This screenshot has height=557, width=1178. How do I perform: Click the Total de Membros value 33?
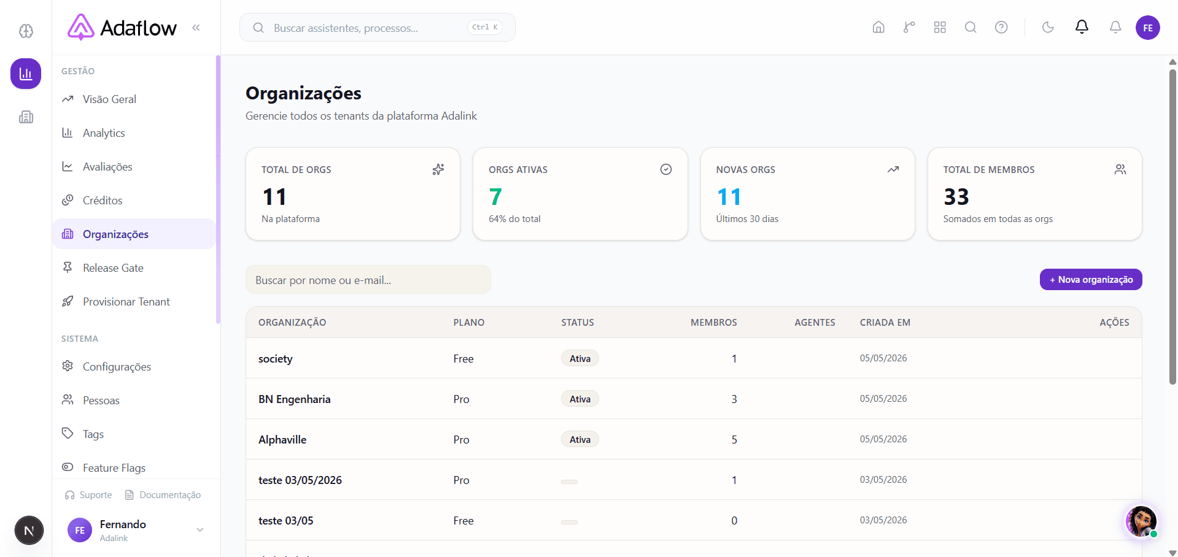coord(956,196)
